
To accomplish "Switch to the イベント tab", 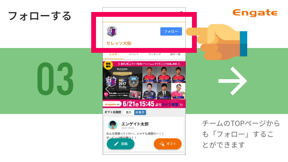I will [x=134, y=54].
